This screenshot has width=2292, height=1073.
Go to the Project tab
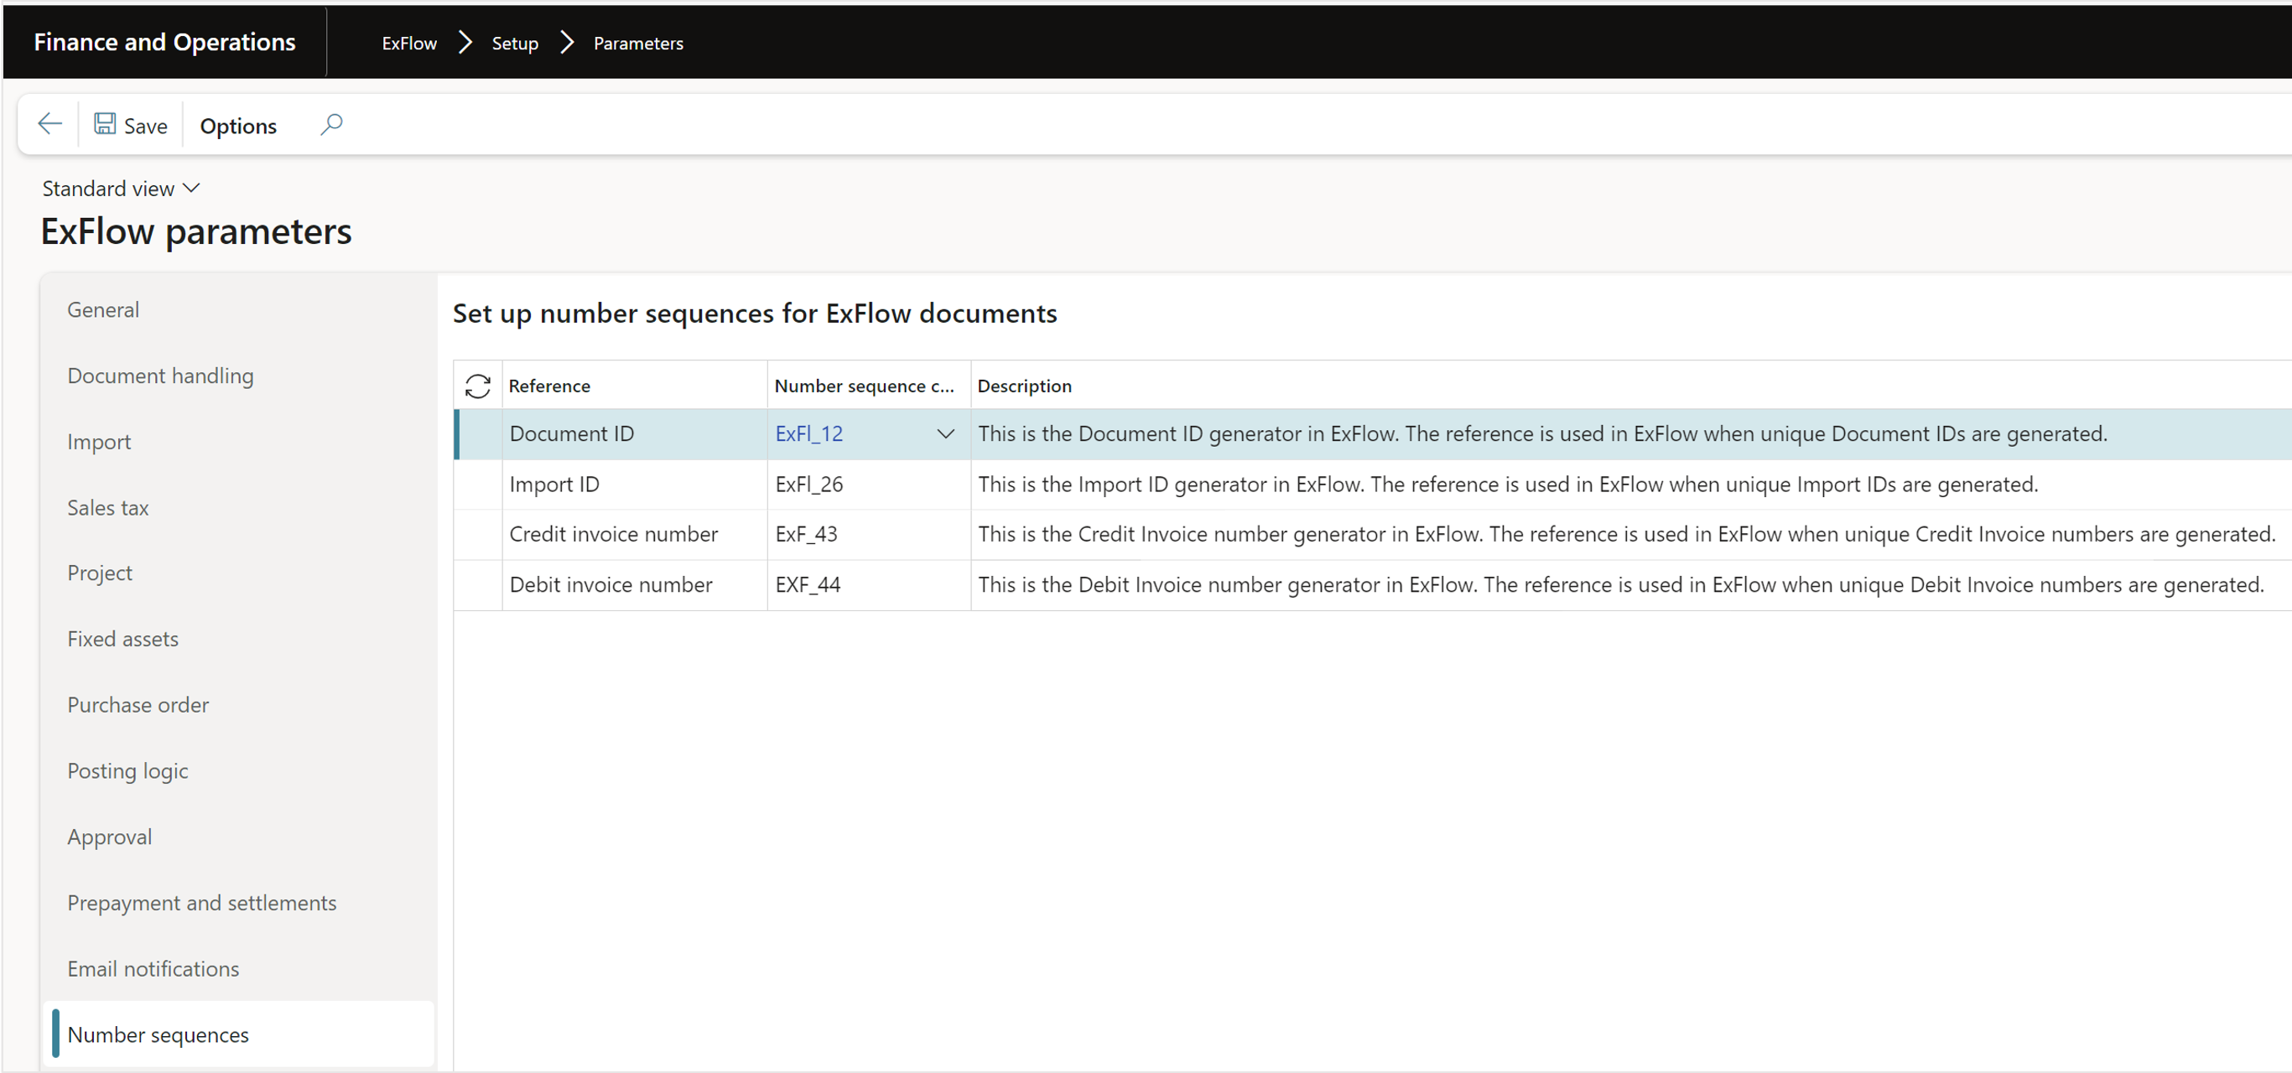coord(100,573)
